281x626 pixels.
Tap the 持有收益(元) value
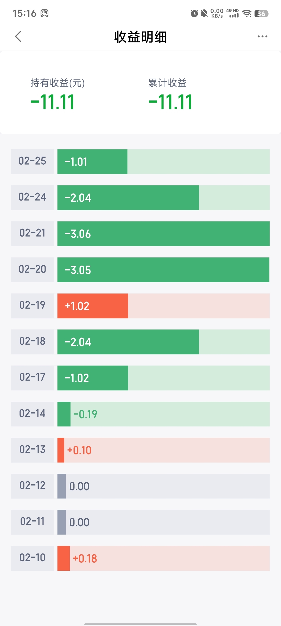(x=52, y=102)
